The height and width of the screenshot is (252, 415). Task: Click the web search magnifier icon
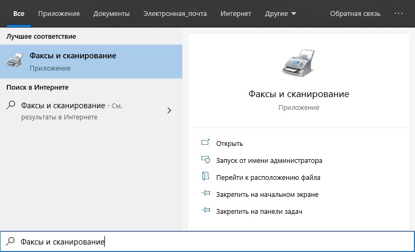click(11, 106)
